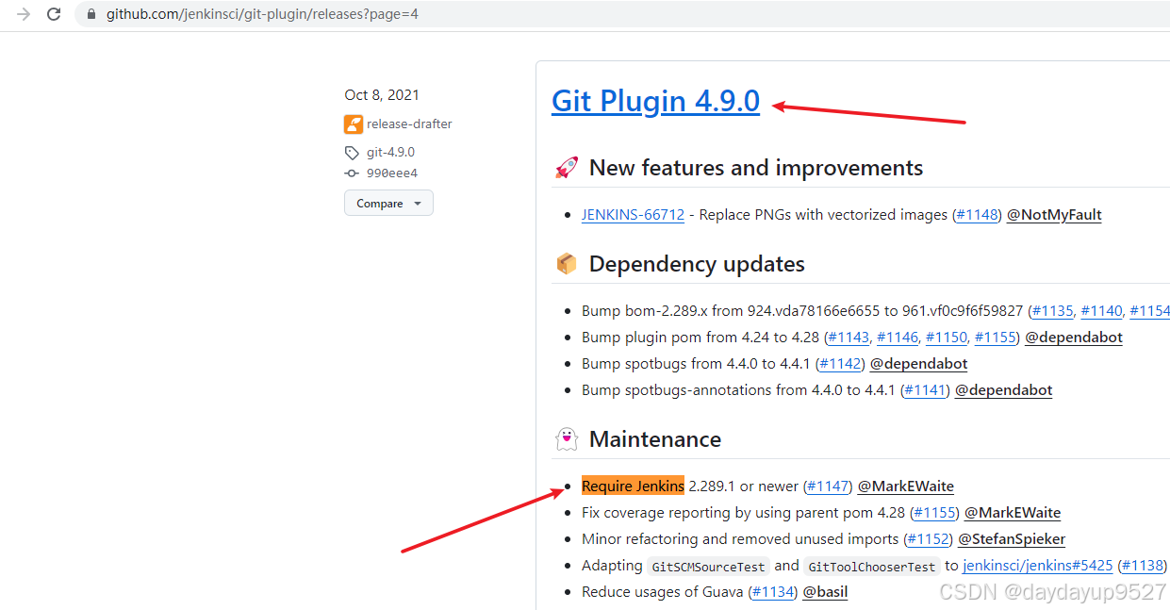Open pull request #1147
The height and width of the screenshot is (610, 1170).
coord(828,486)
